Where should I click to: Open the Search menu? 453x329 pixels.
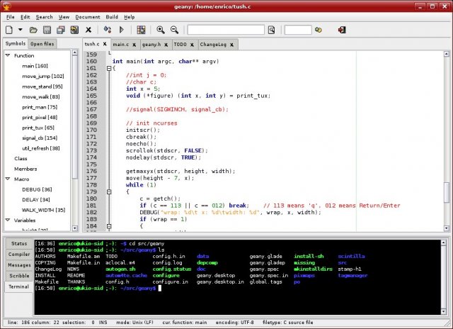pyautogui.click(x=44, y=17)
